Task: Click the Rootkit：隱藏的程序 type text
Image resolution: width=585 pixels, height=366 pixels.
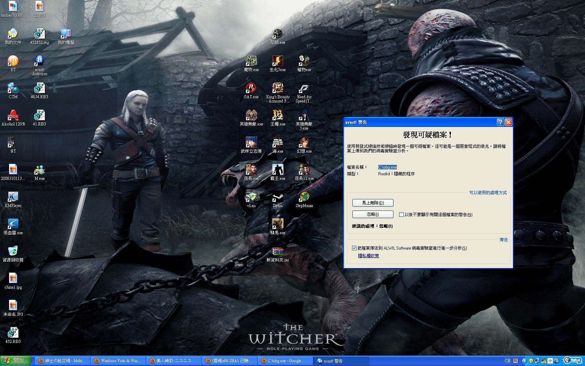Action: [x=396, y=174]
